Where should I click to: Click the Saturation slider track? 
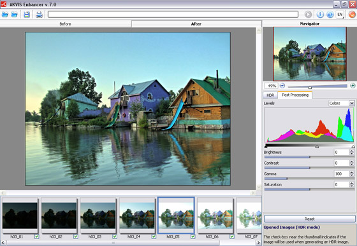[x=309, y=189]
